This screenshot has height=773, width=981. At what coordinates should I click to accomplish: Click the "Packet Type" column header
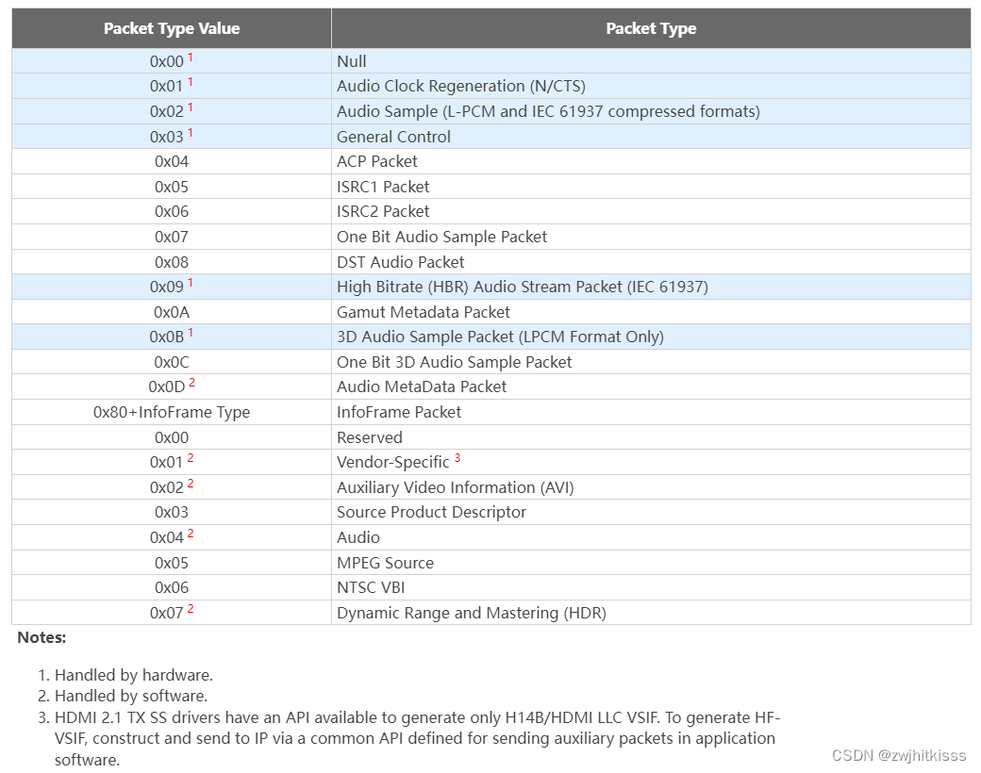tap(651, 29)
